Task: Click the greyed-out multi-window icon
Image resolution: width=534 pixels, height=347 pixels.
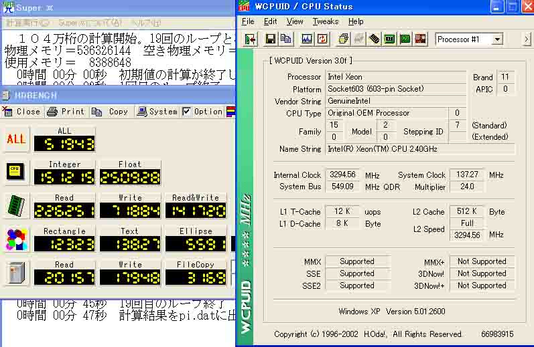Action: [x=358, y=39]
